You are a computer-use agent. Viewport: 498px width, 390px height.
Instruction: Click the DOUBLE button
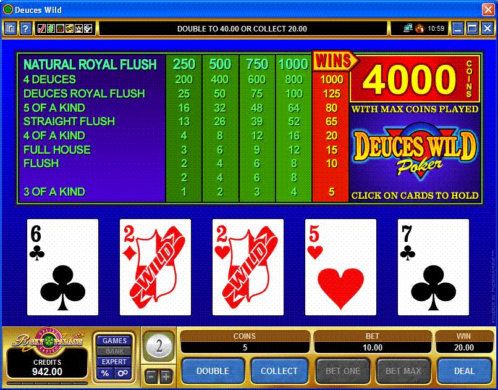[213, 371]
